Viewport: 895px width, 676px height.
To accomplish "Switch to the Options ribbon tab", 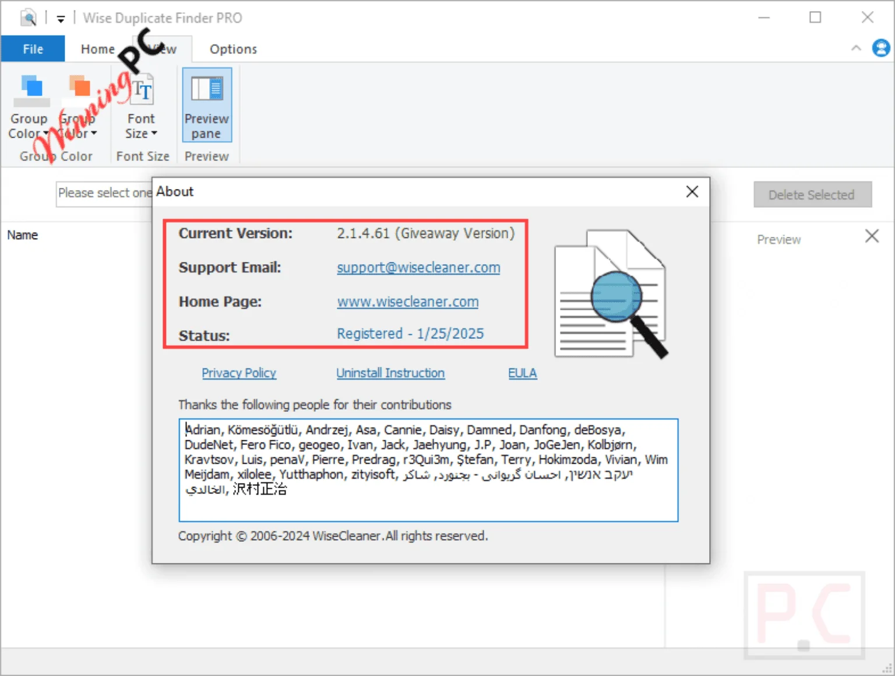I will 233,49.
